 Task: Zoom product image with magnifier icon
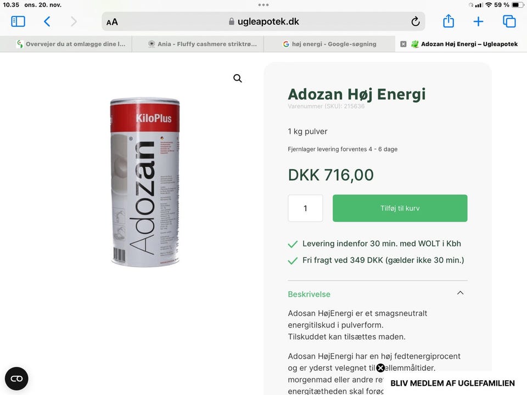click(x=238, y=78)
